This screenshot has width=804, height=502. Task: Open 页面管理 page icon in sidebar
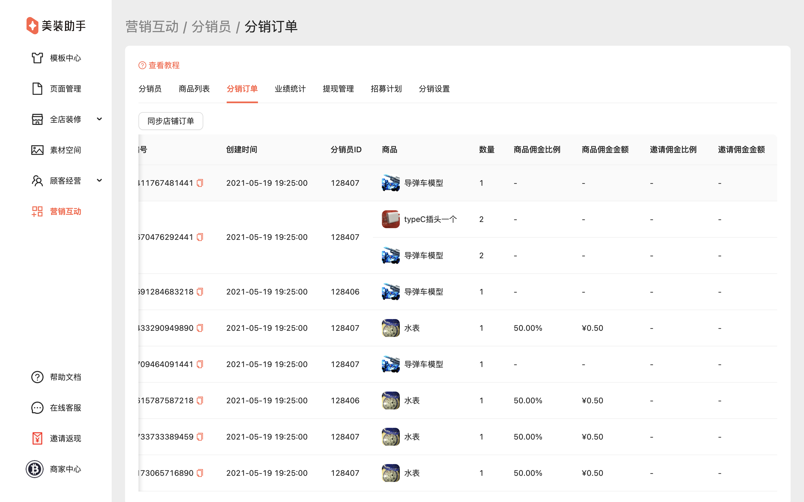(37, 89)
